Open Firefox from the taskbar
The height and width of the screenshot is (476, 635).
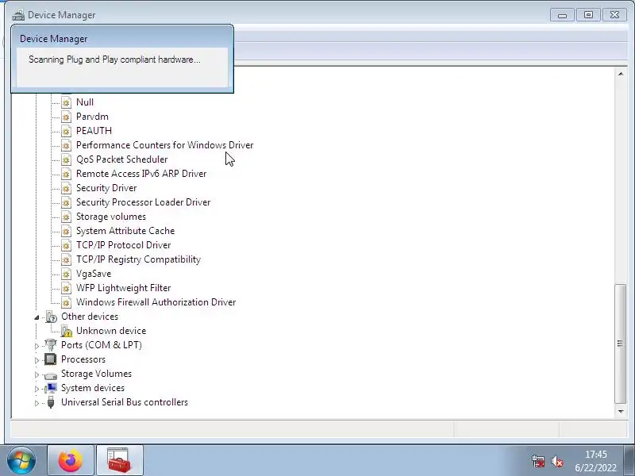[x=71, y=461]
